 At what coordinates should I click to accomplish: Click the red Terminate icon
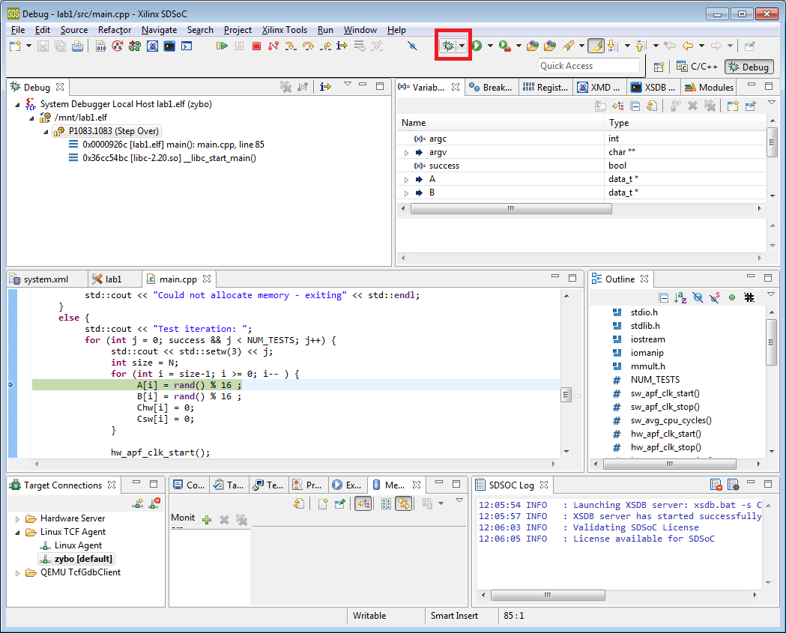point(256,46)
